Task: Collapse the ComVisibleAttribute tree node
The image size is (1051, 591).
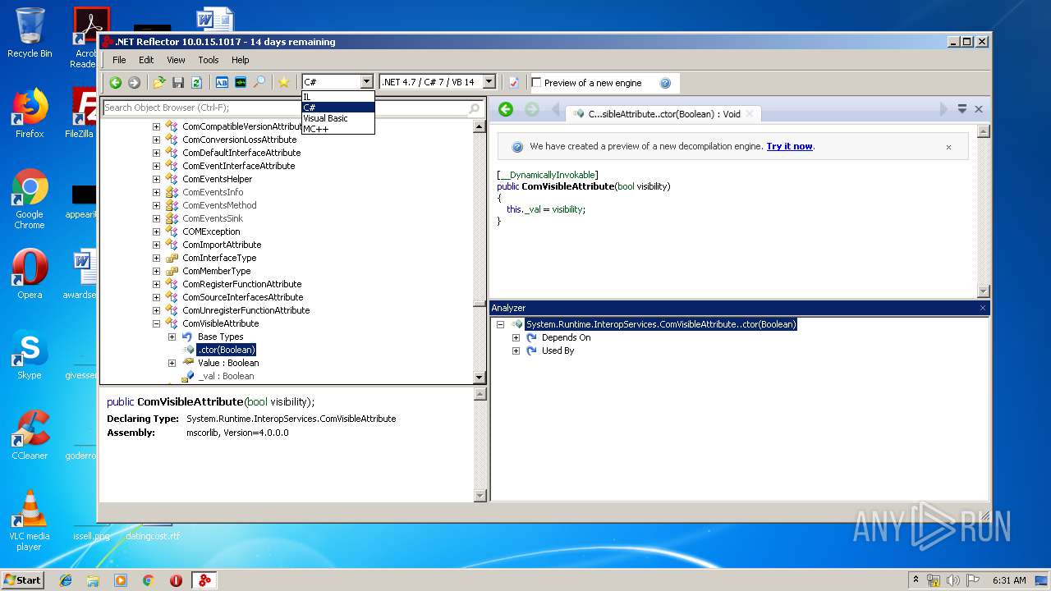Action: 156,323
